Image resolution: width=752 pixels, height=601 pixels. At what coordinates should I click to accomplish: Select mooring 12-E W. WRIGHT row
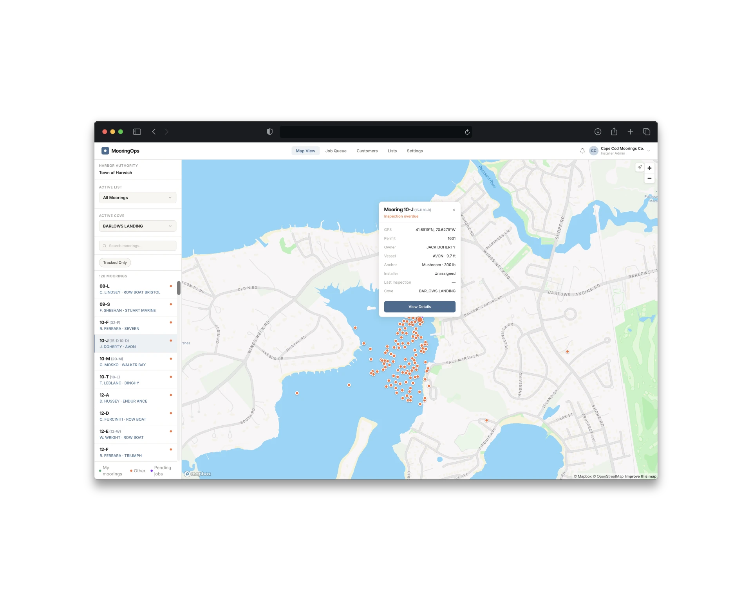[x=136, y=434]
